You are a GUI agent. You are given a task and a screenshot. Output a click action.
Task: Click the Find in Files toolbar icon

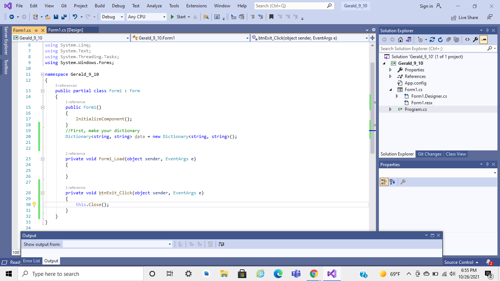coord(206,17)
